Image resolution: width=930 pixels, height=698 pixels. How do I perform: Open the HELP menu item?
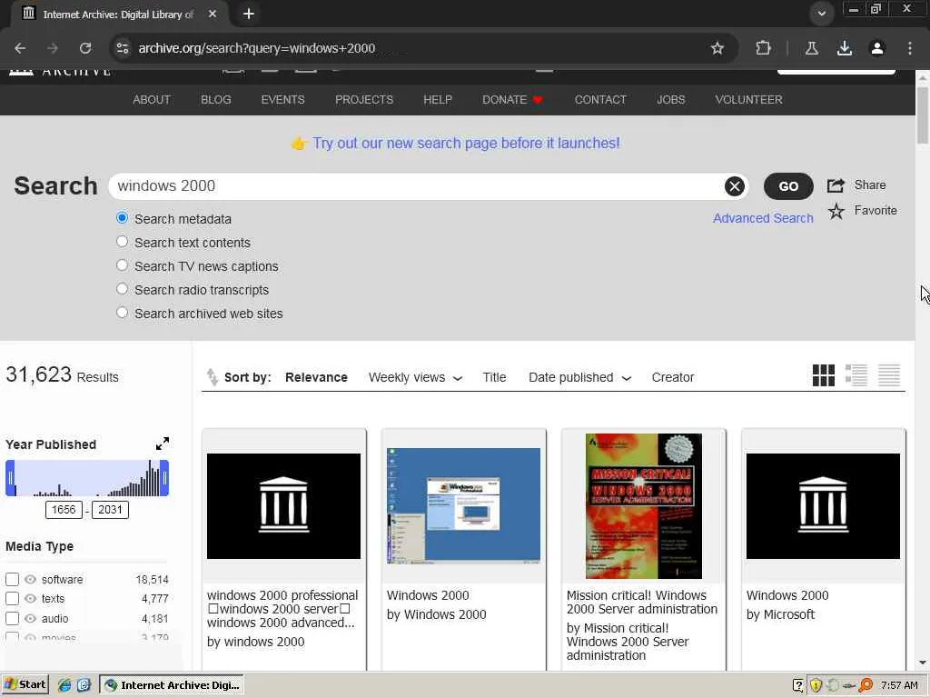coord(438,100)
